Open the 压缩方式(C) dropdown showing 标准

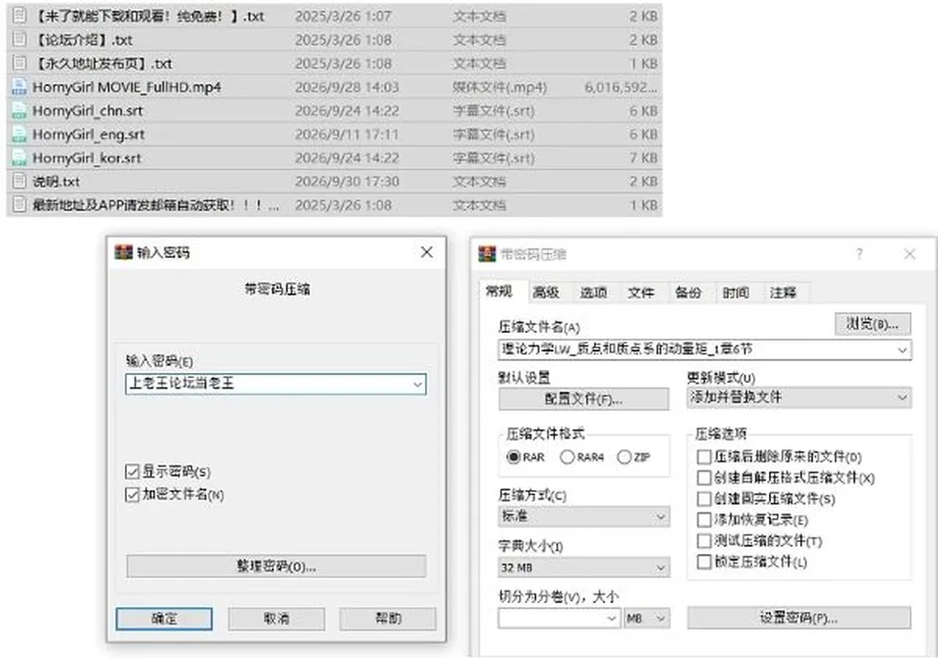[x=584, y=516]
